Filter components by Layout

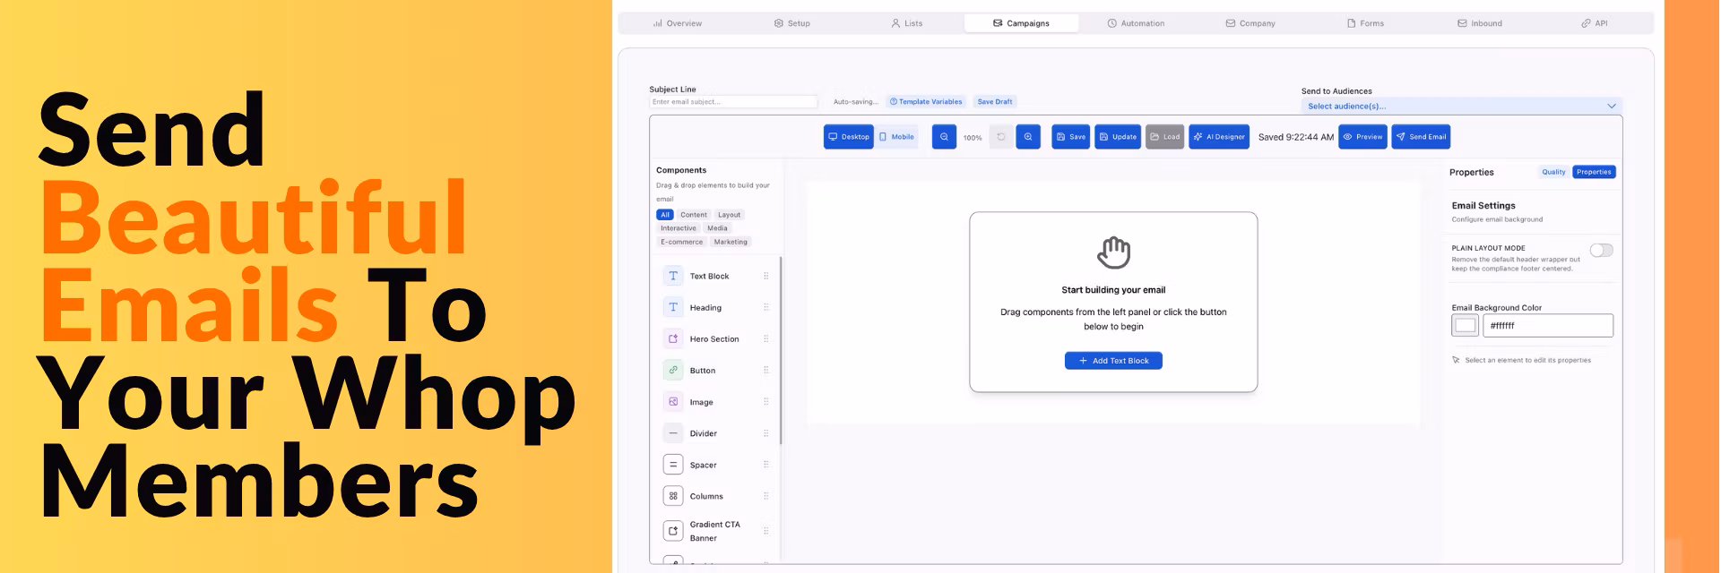click(729, 215)
